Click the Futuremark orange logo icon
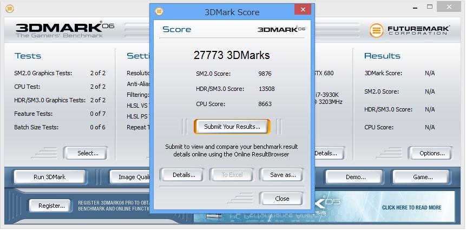 pos(377,30)
